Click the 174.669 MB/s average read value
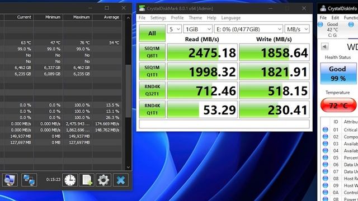This screenshot has width=358, height=201. coord(107,124)
